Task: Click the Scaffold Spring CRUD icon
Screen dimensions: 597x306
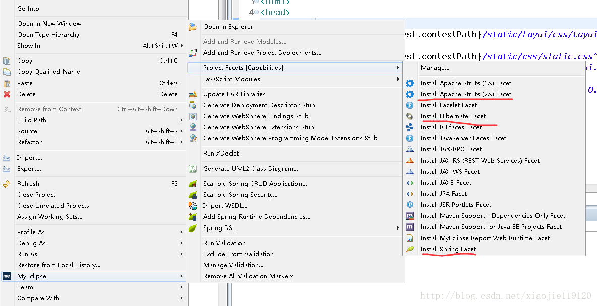Action: coord(193,184)
